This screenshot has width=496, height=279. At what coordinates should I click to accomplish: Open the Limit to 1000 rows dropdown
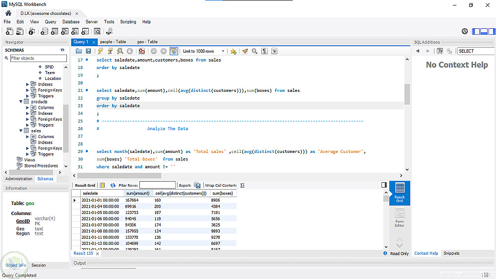pos(204,51)
